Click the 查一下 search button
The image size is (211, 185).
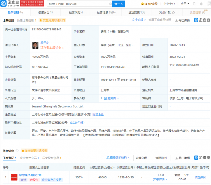click(118, 4)
